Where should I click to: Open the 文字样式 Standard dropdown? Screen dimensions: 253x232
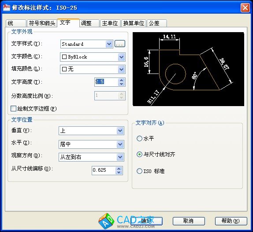pos(87,44)
